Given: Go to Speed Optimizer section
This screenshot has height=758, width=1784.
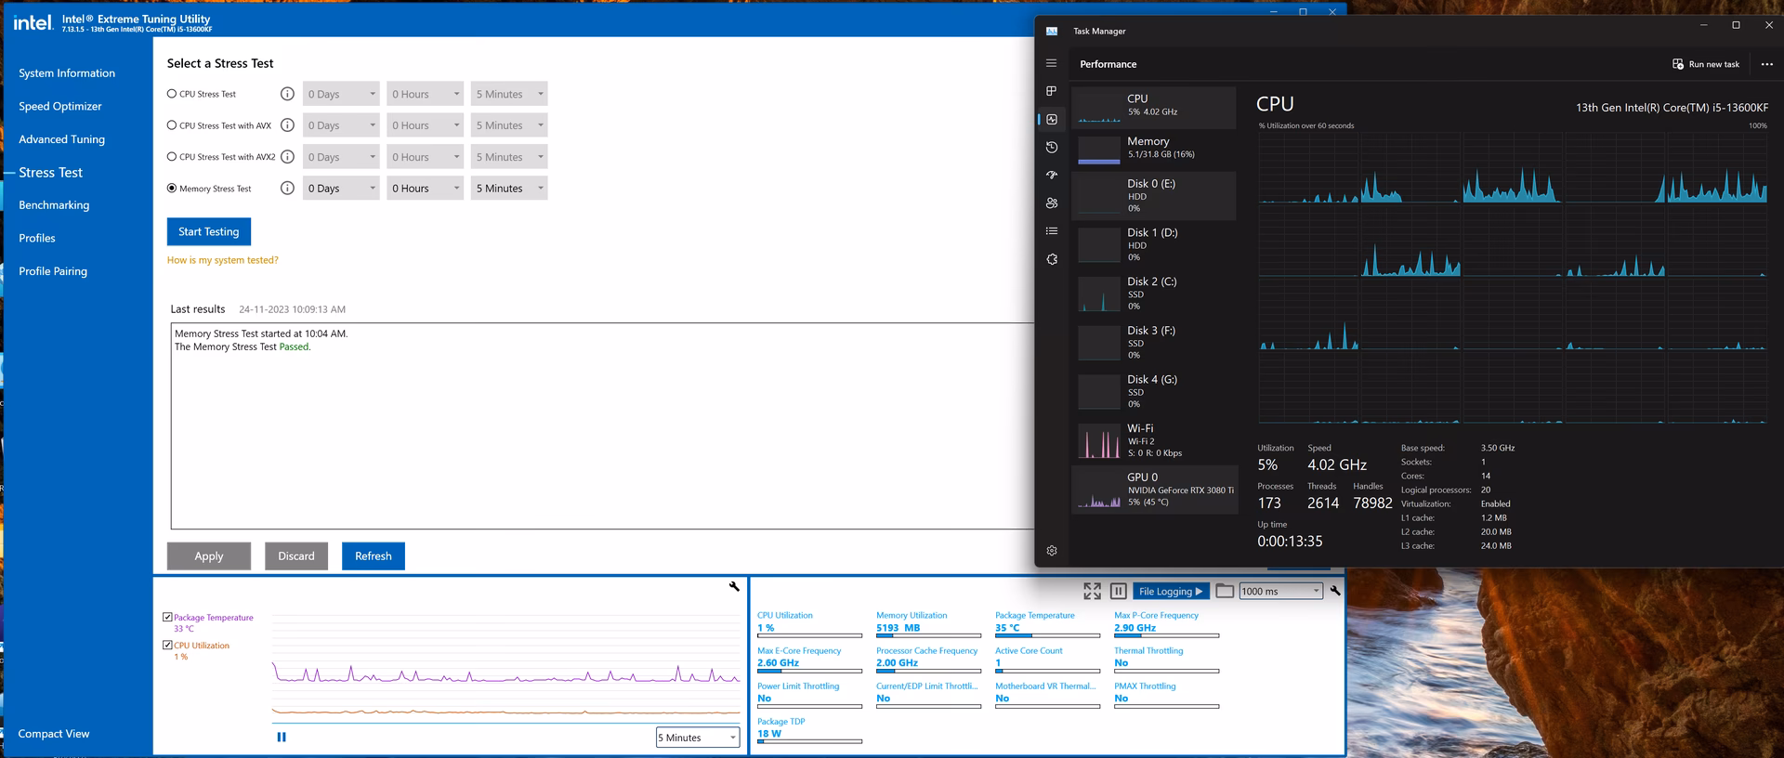Looking at the screenshot, I should 60,106.
